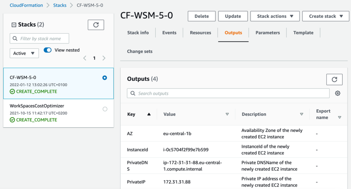This screenshot has width=351, height=189.
Task: Click the CloudFormation breadcrumb link
Action: coord(26,5)
